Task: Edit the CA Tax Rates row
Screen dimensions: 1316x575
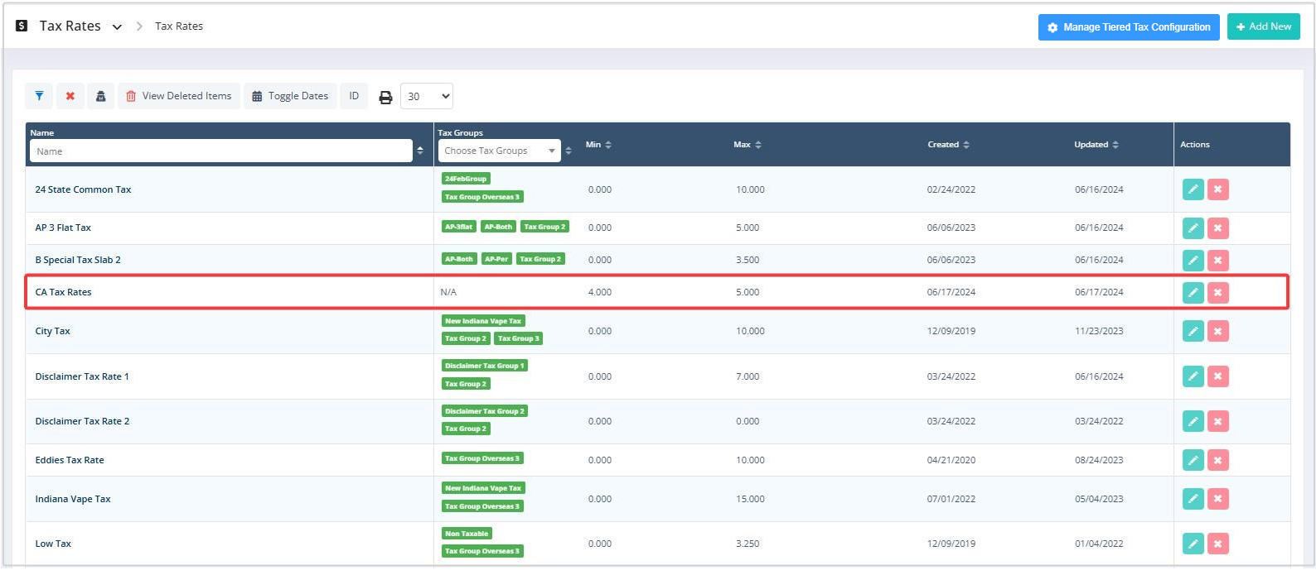Action: pos(1193,292)
